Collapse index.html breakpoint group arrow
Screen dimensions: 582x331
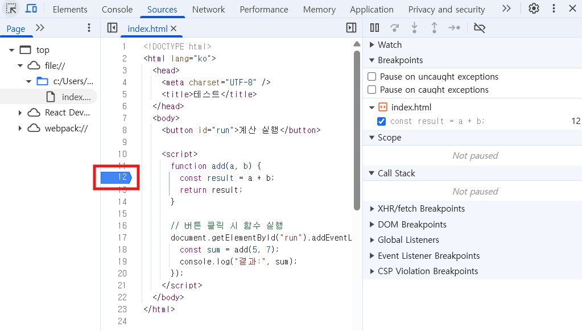[x=372, y=107]
